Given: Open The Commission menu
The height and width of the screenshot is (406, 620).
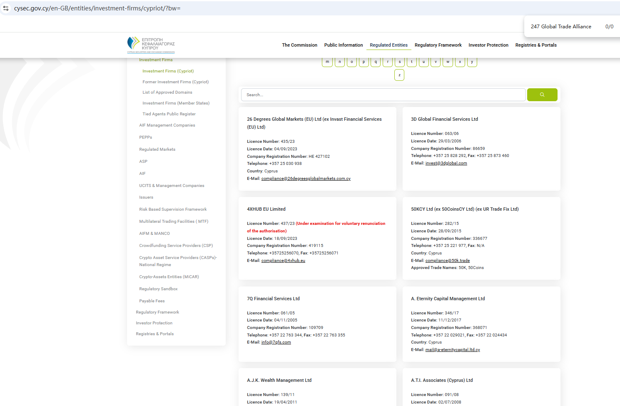Looking at the screenshot, I should [299, 45].
